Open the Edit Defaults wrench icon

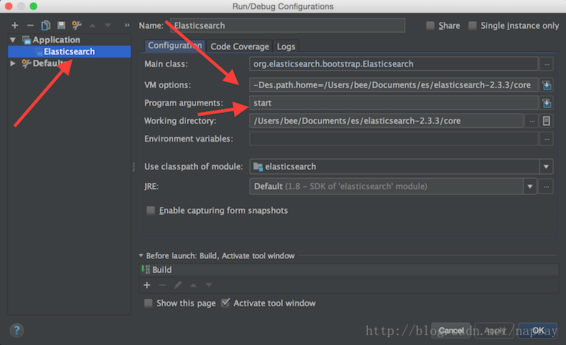pos(76,26)
